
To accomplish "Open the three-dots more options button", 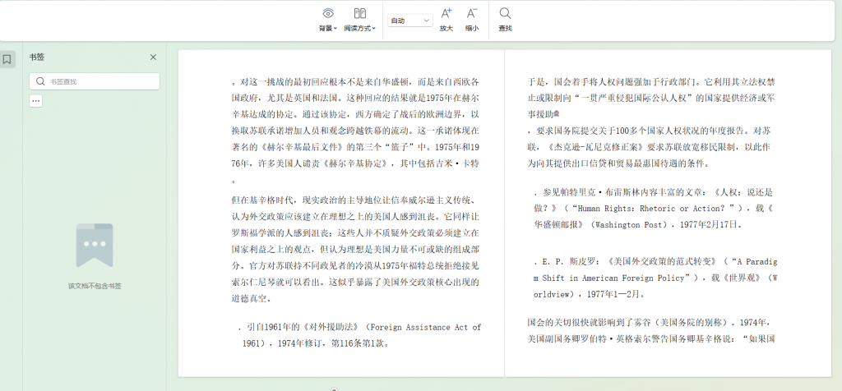I will [x=36, y=101].
